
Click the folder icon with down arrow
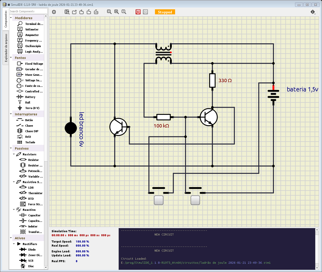89,12
